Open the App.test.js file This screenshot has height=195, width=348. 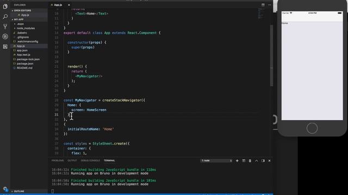pos(23,55)
